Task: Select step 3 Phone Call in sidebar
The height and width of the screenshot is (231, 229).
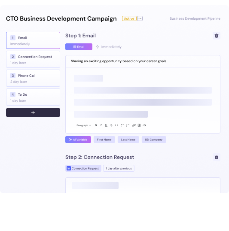Action: pyautogui.click(x=33, y=78)
